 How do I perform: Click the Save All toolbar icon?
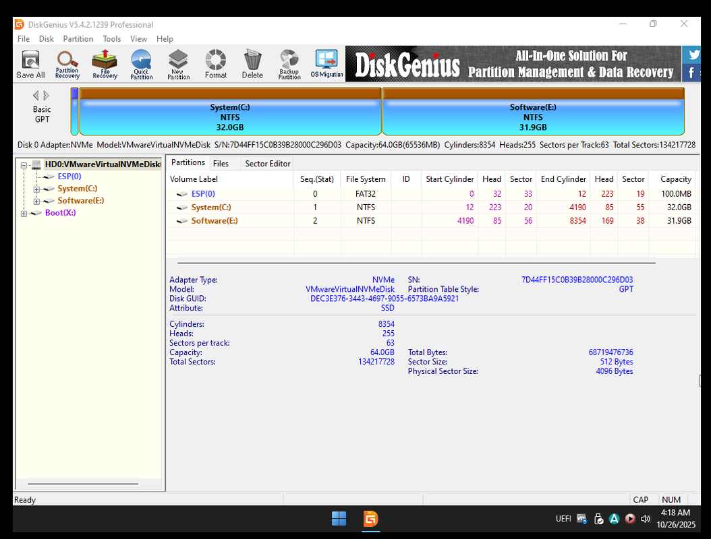pyautogui.click(x=30, y=64)
